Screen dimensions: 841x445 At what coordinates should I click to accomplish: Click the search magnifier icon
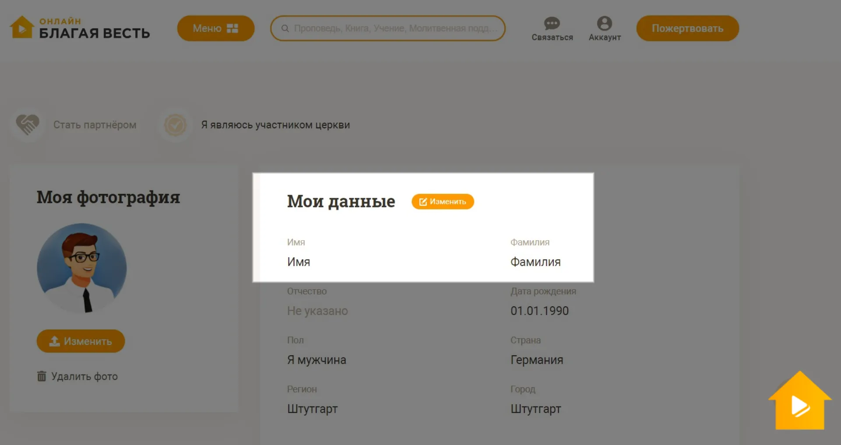(x=285, y=28)
